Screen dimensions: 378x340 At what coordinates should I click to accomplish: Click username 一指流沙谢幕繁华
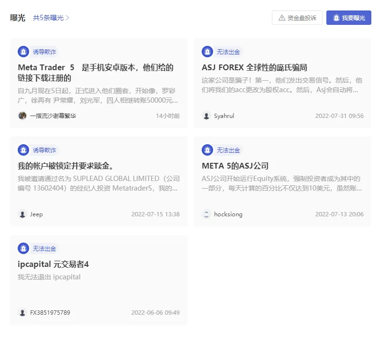click(53, 116)
